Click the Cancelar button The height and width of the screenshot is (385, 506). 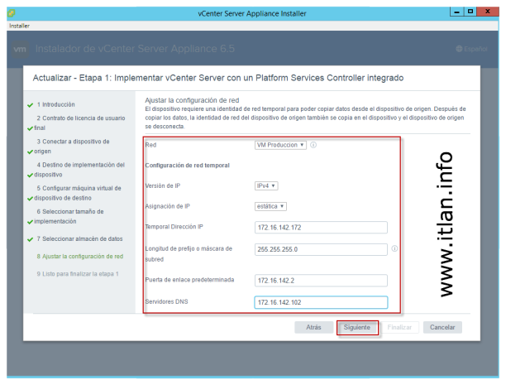point(442,327)
